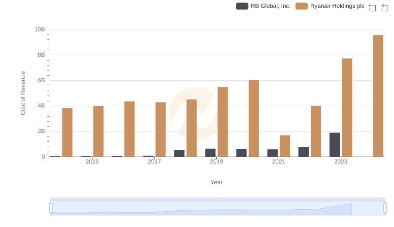Screen dimensions: 394x227
Task: Click the 2017 x-axis label
Action: point(154,162)
